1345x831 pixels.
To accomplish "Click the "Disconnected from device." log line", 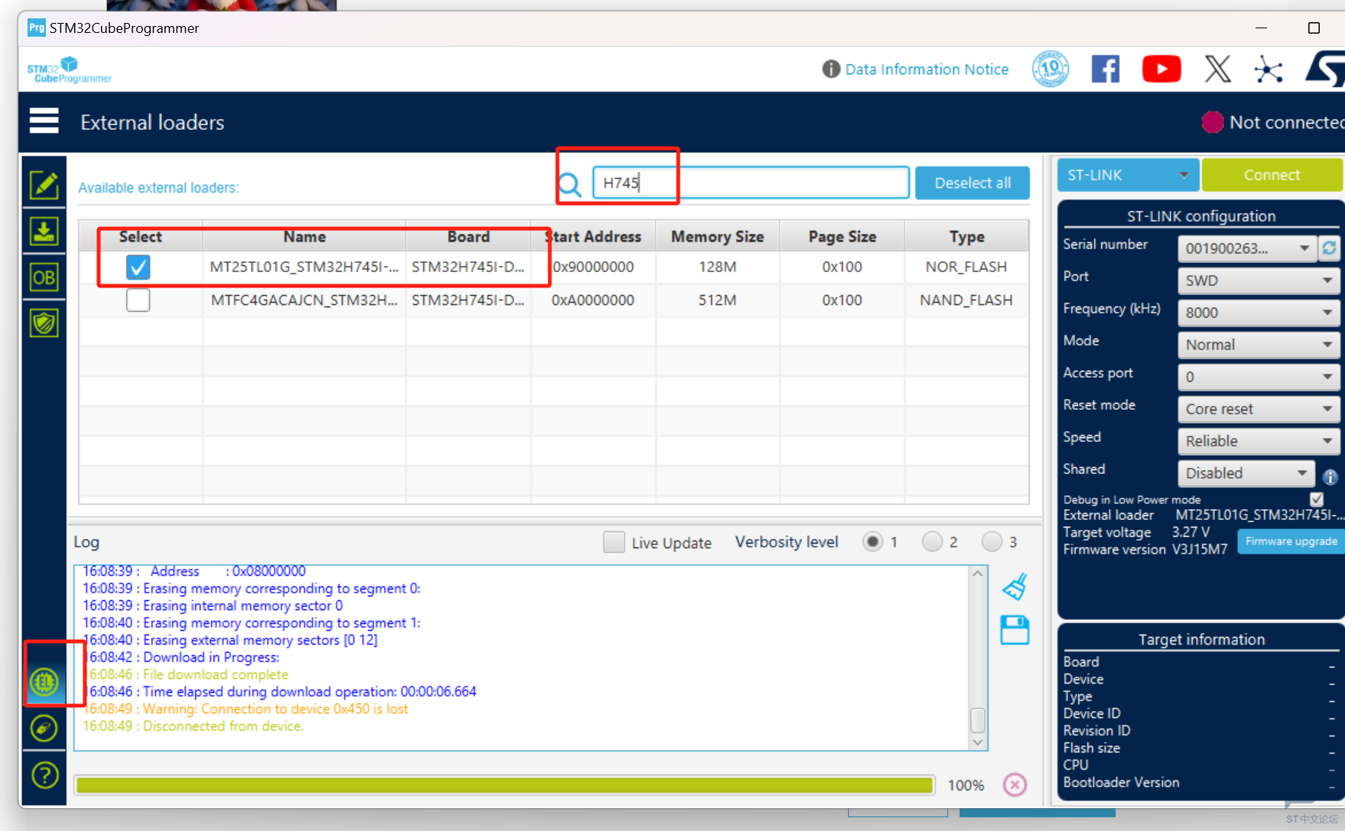I will point(193,726).
